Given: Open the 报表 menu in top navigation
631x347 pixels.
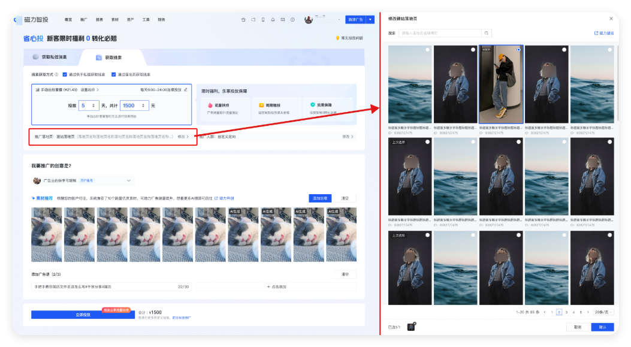Looking at the screenshot, I should coord(99,20).
